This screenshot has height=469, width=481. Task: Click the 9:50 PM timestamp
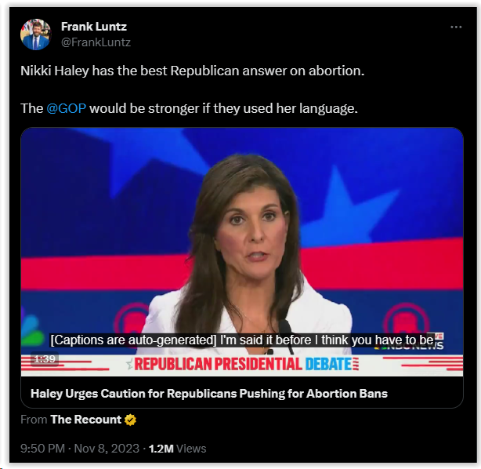coord(42,449)
